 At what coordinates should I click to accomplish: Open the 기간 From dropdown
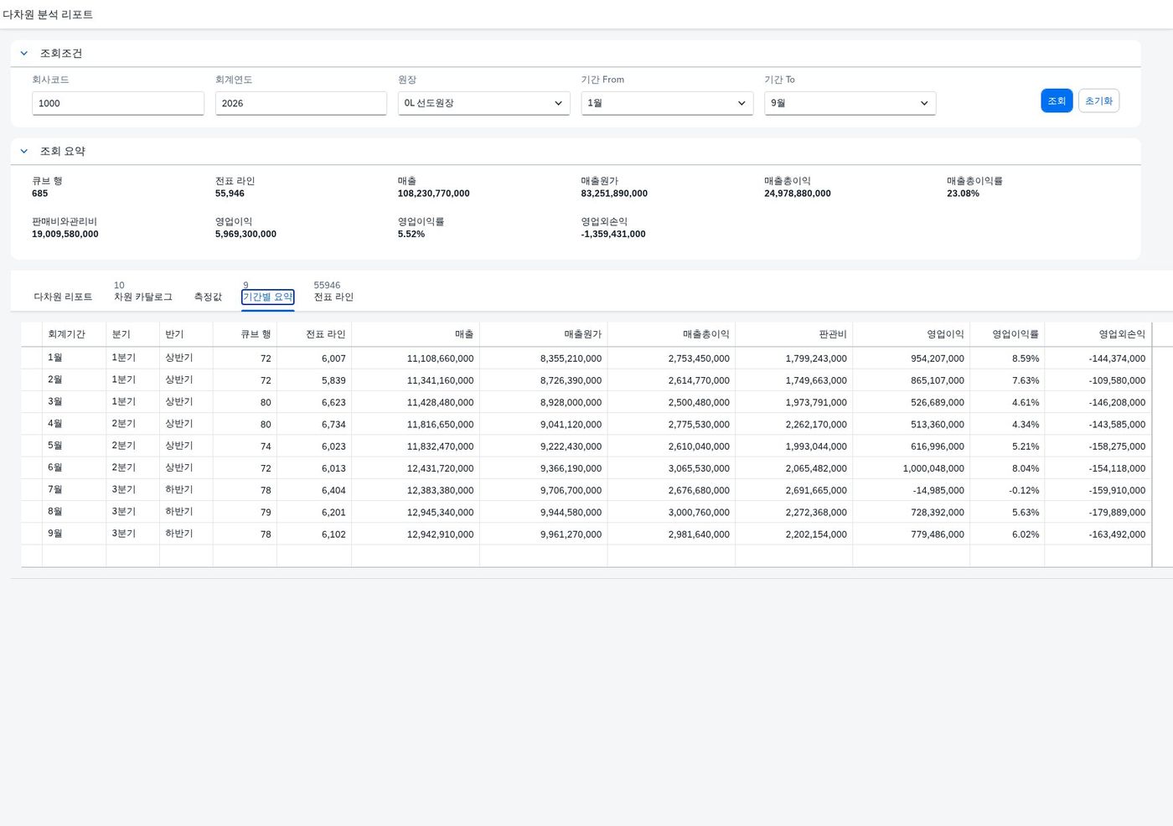(667, 103)
